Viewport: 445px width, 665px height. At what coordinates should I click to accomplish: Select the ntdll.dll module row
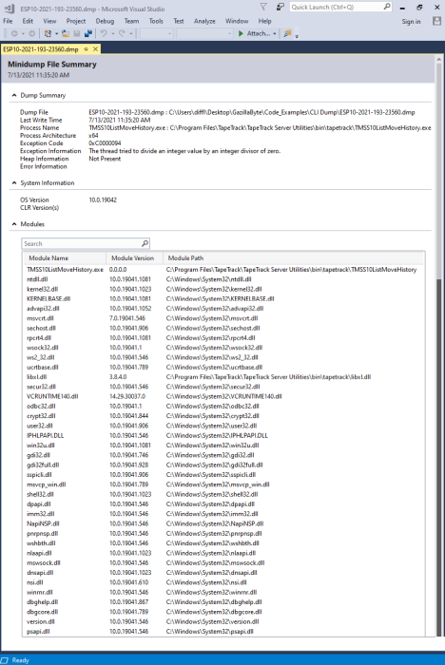[x=223, y=279]
